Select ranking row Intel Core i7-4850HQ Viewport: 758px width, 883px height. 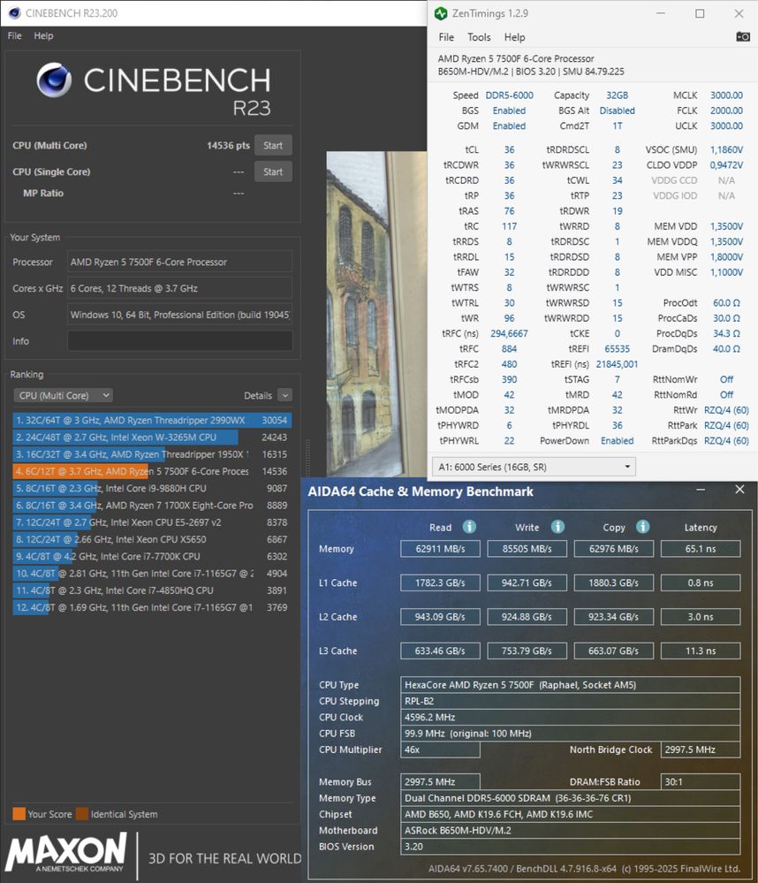click(152, 590)
